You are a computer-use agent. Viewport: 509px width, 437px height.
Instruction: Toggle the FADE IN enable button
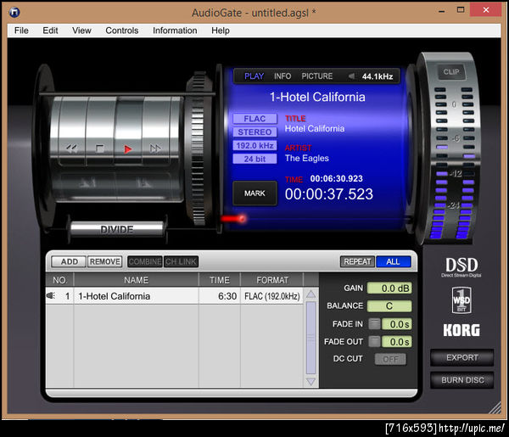[374, 323]
